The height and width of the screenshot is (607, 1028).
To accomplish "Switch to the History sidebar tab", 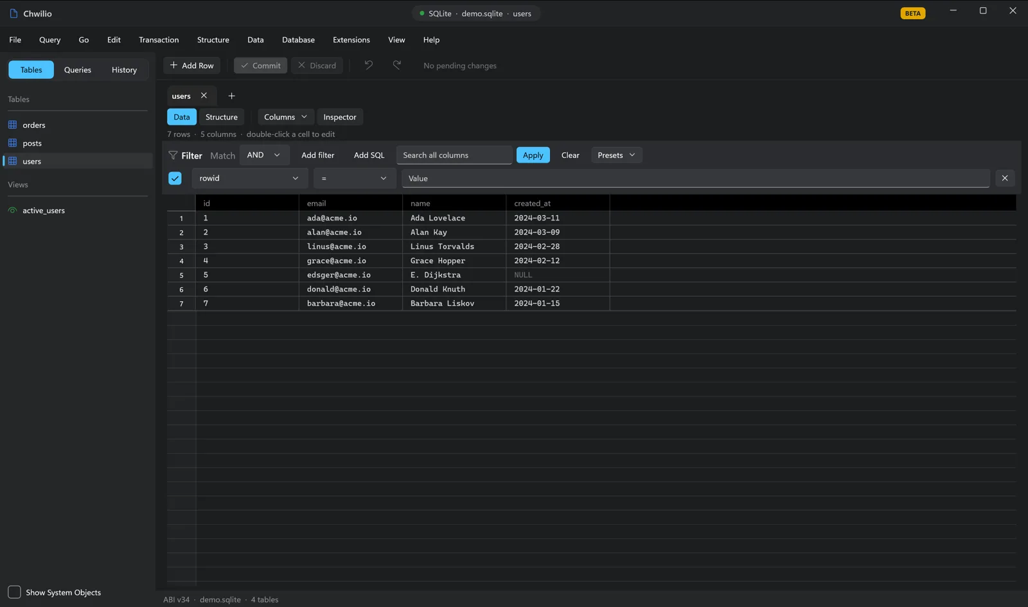I will (x=124, y=69).
